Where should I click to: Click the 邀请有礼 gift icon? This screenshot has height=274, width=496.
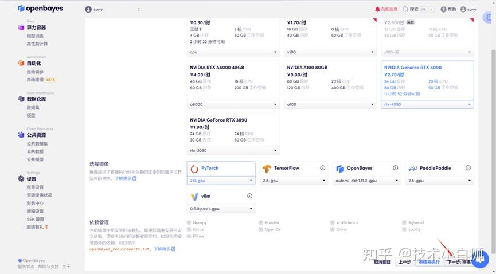coord(46,227)
